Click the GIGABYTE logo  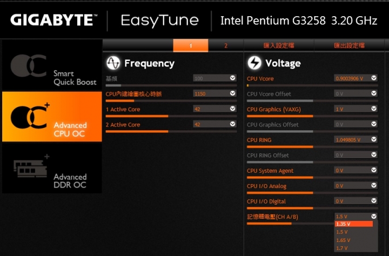(x=53, y=20)
